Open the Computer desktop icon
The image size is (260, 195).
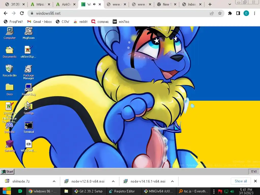9,33
